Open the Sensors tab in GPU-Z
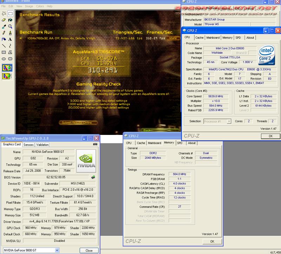 [x=28, y=145]
